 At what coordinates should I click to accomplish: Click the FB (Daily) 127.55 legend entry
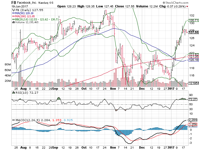coord(29,10)
